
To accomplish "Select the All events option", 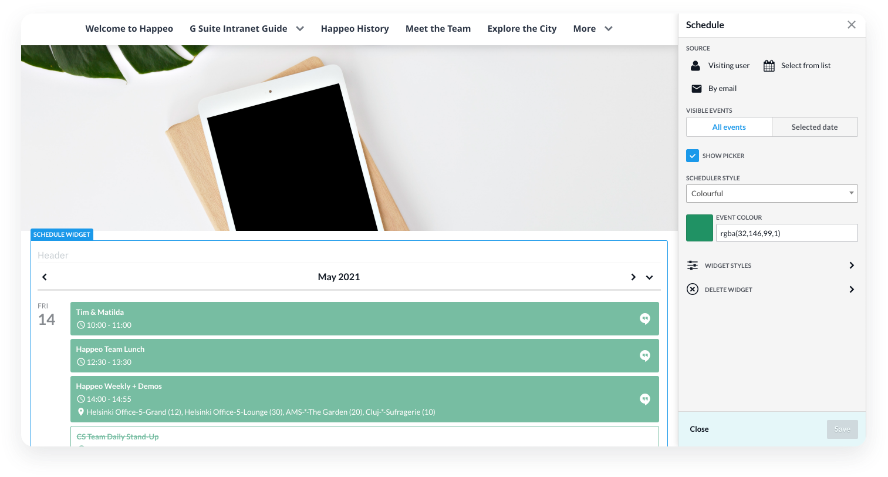I will 729,127.
